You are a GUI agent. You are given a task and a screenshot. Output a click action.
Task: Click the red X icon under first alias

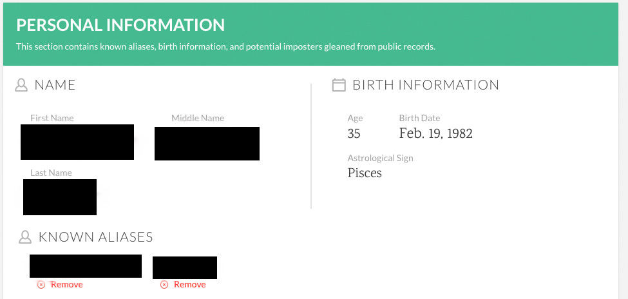41,285
